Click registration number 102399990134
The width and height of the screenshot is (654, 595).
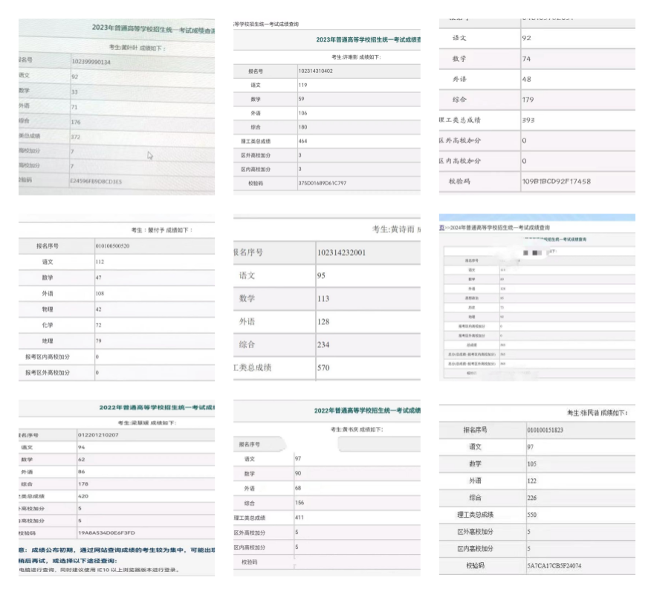coord(91,62)
